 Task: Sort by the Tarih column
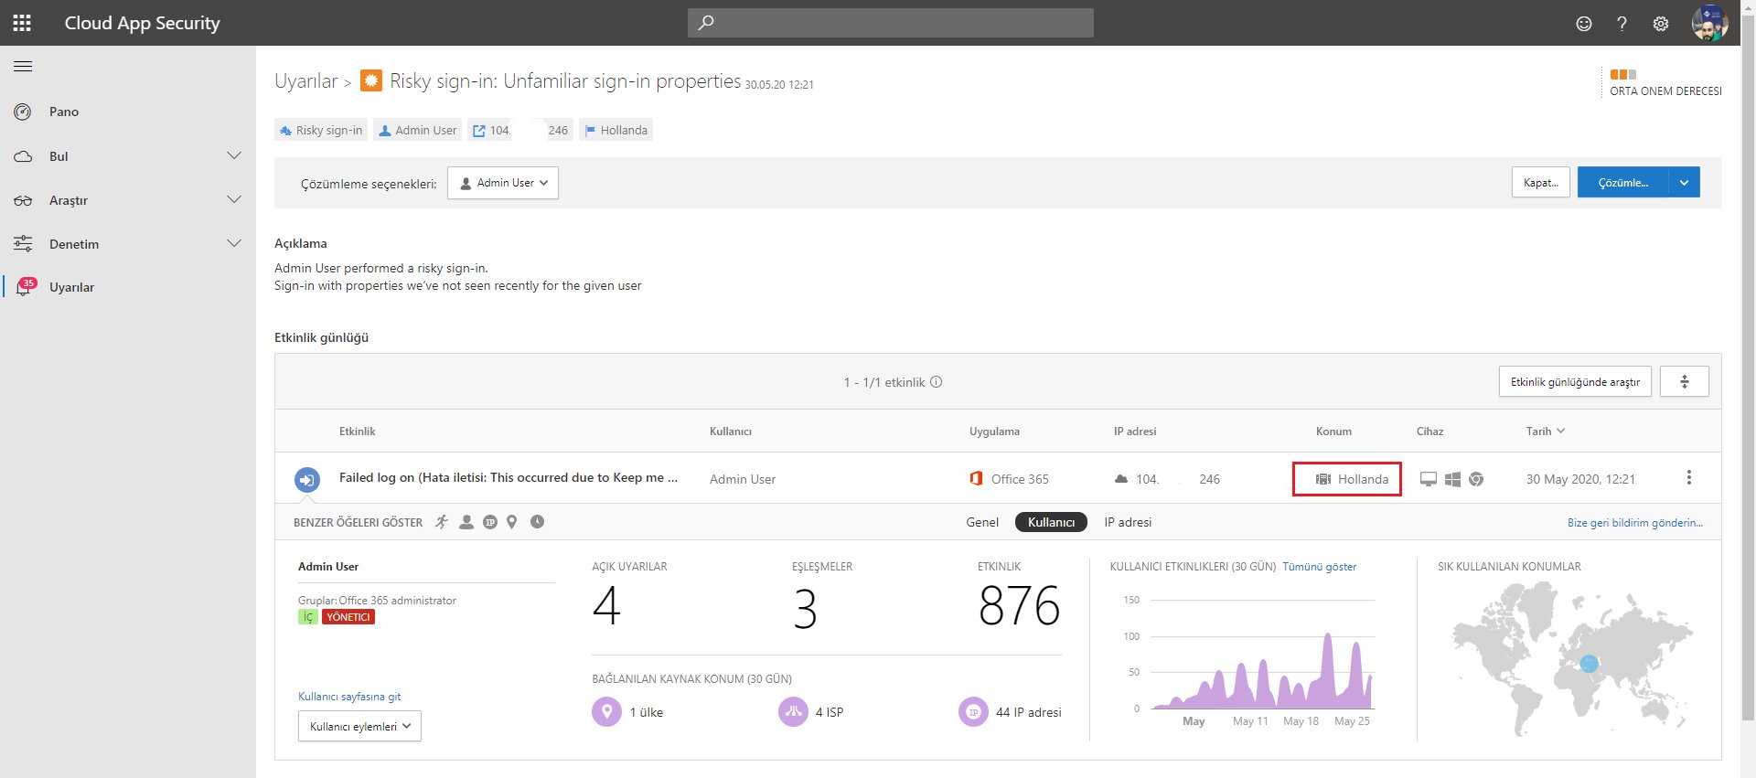pyautogui.click(x=1546, y=432)
